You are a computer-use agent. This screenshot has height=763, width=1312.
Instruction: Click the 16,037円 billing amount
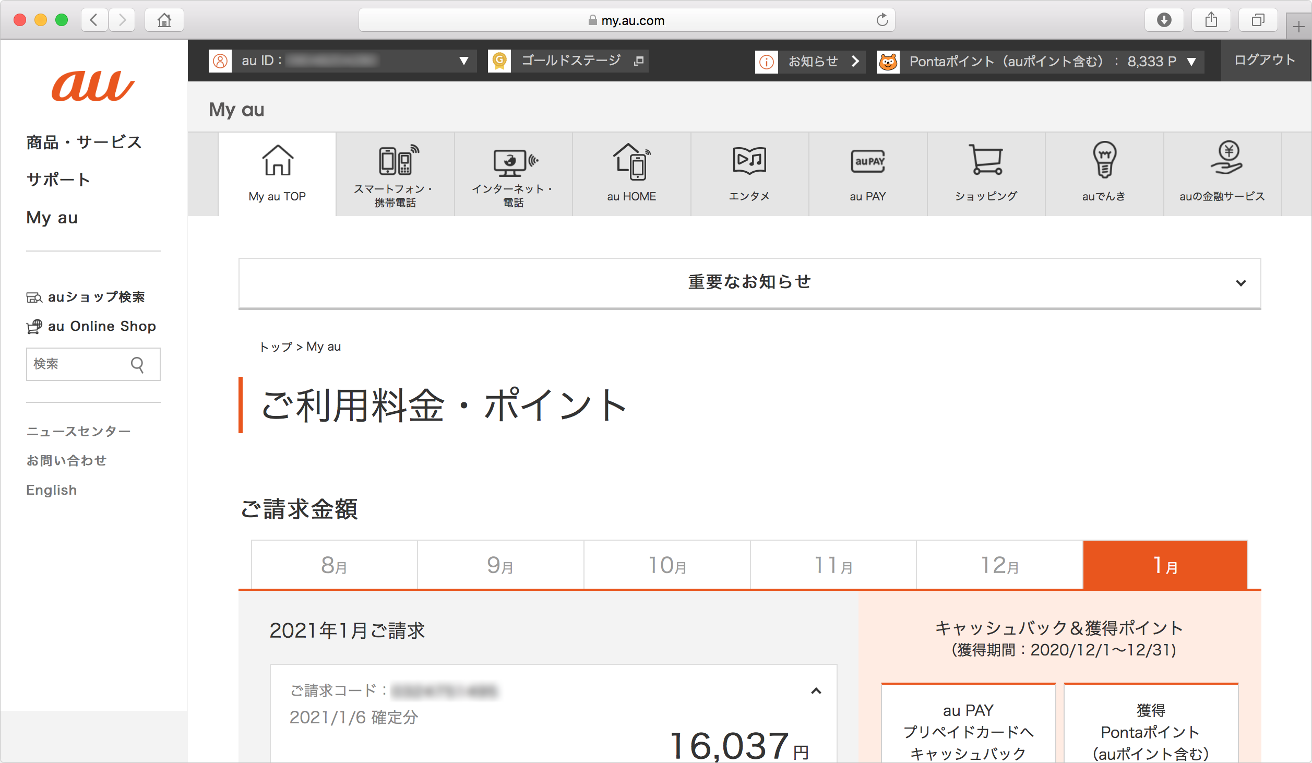click(739, 745)
